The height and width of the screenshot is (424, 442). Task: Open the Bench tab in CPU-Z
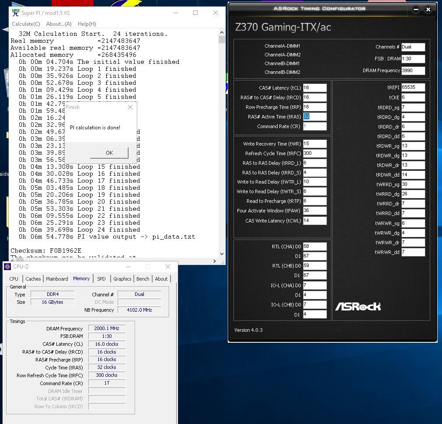[x=143, y=279]
